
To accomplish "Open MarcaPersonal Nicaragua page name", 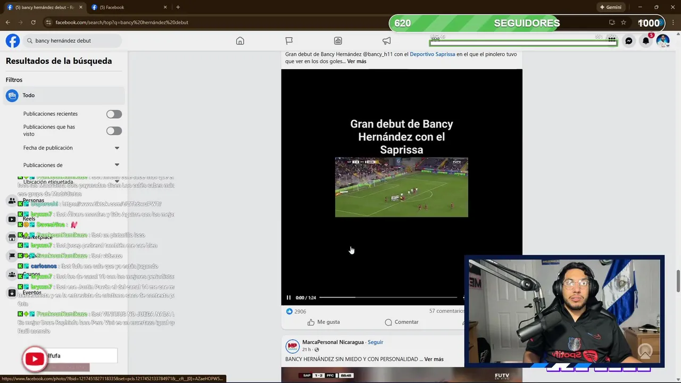I will 333,342.
